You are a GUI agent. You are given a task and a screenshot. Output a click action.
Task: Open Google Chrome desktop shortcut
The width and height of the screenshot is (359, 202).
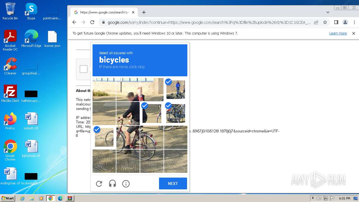[x=10, y=150]
